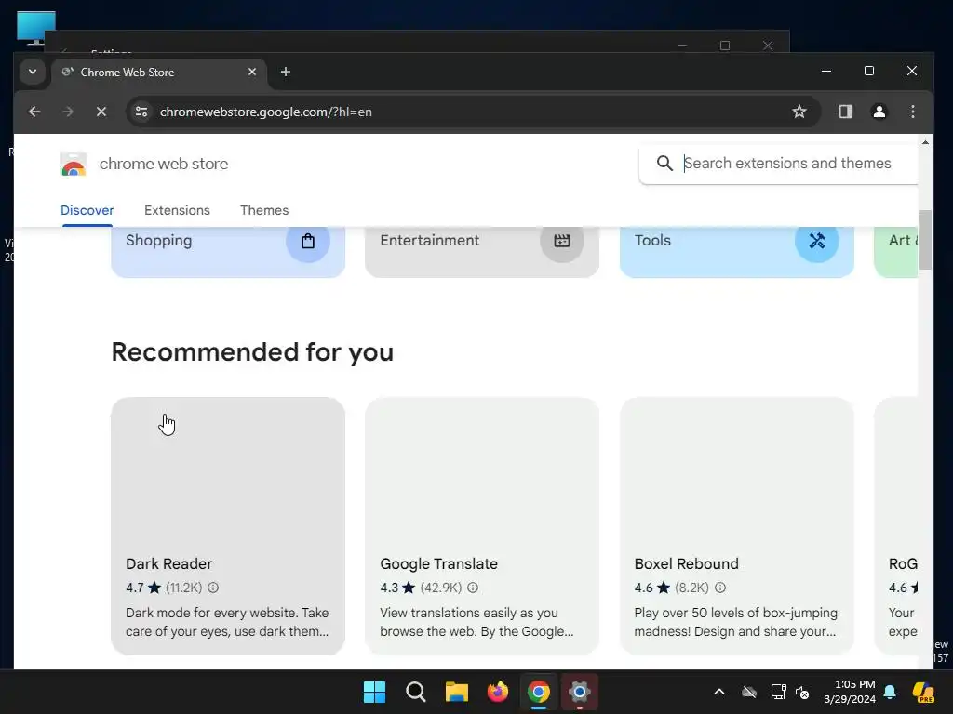Expand the tab search dropdown arrow
953x714 pixels.
(33, 73)
